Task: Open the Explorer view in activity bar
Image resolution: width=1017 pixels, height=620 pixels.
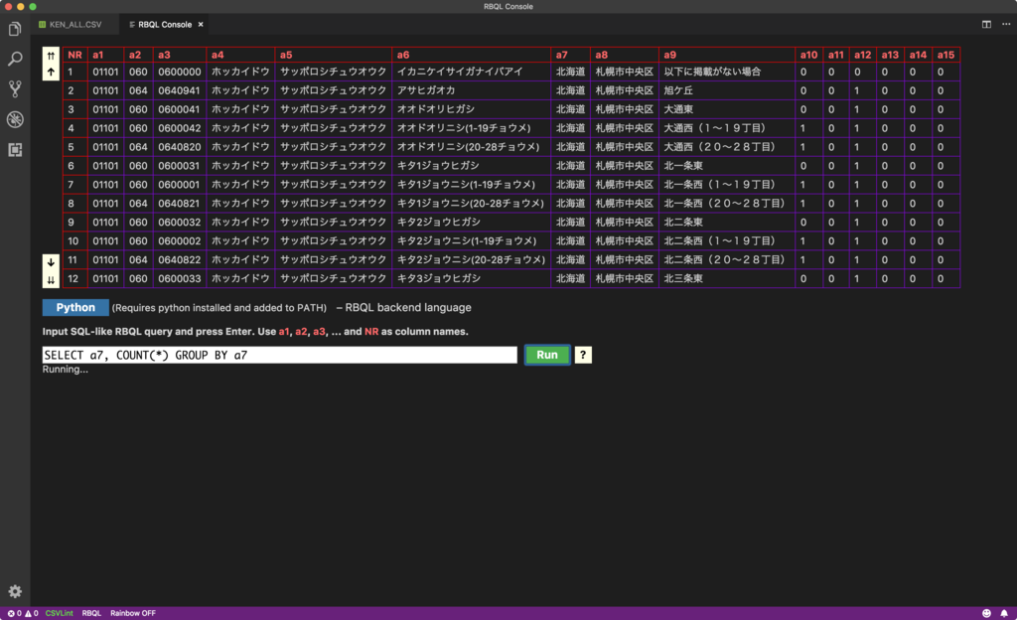Action: pyautogui.click(x=15, y=29)
